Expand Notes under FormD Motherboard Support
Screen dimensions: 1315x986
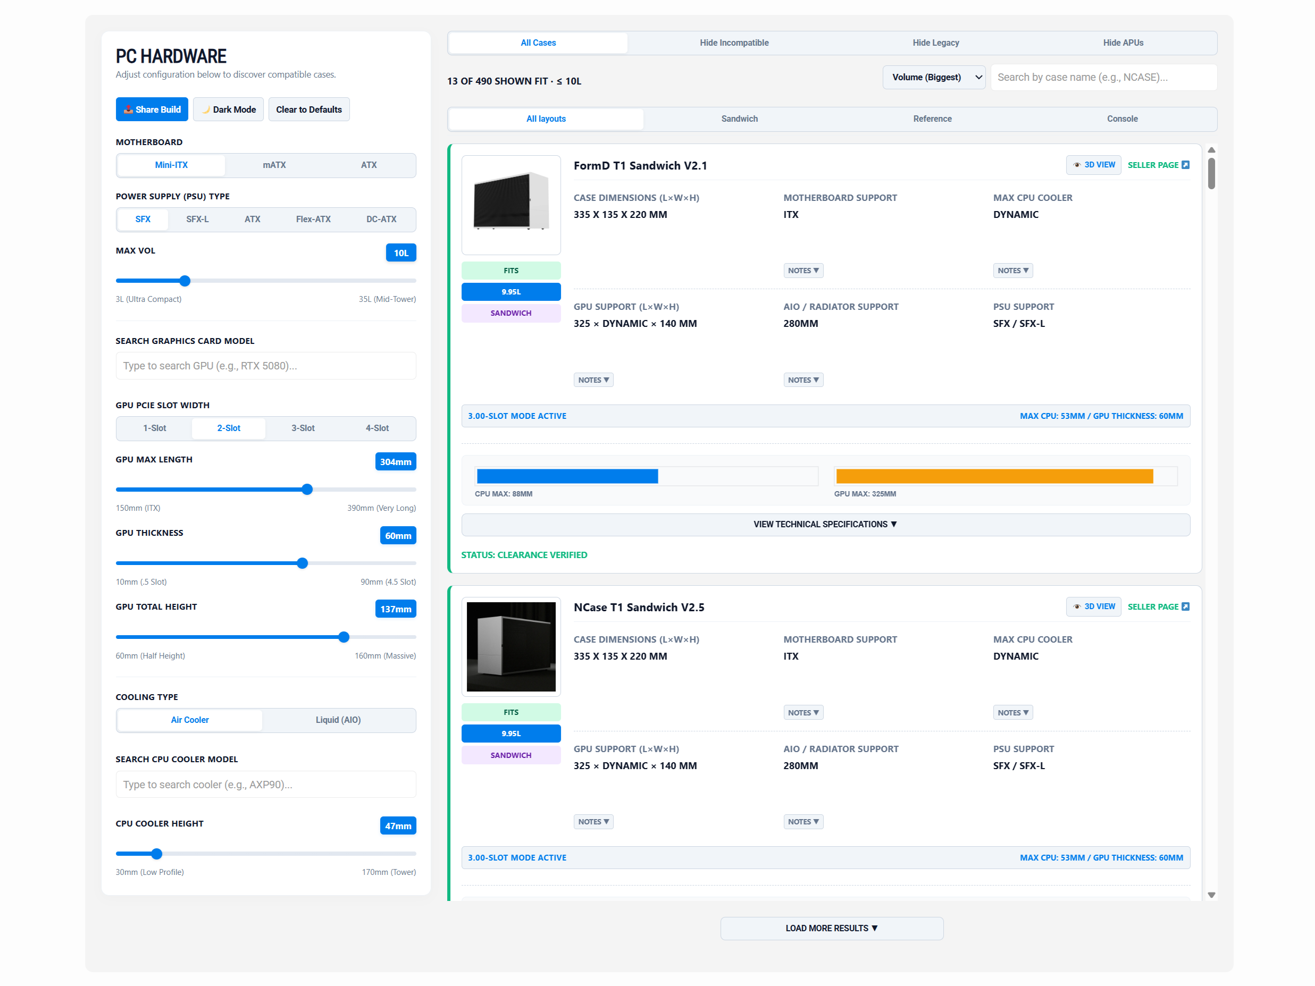coord(803,271)
